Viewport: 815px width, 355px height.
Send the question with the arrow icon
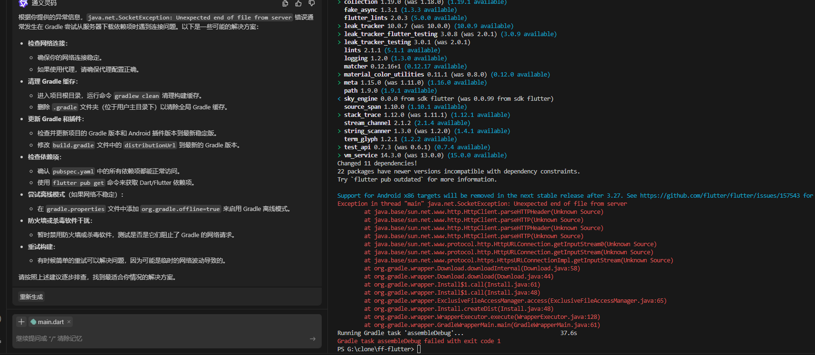coord(312,339)
